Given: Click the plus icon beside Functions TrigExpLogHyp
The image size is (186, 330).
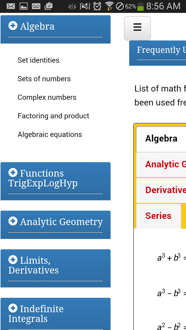Looking at the screenshot, I should coord(13,173).
